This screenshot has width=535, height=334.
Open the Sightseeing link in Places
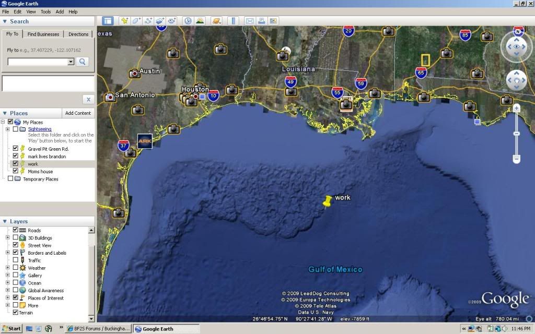[40, 129]
